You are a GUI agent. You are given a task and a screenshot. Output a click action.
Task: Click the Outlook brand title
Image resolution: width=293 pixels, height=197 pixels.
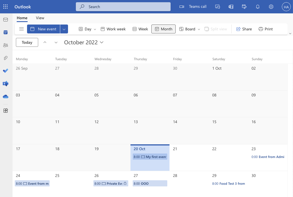tap(23, 7)
